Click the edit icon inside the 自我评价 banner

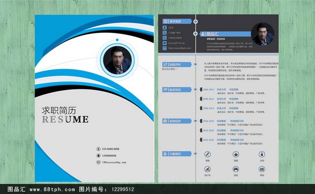click(x=165, y=64)
